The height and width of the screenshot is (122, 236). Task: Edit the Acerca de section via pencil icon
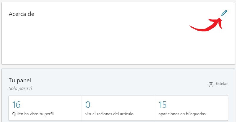pos(224,13)
